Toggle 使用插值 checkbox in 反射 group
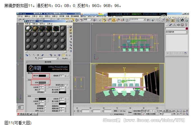The height and width of the screenshot is (125, 193). pyautogui.click(x=45, y=92)
